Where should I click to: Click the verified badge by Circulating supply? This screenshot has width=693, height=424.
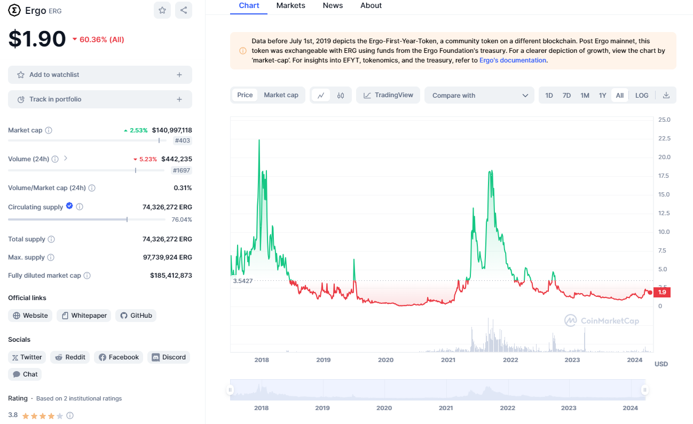tap(69, 206)
